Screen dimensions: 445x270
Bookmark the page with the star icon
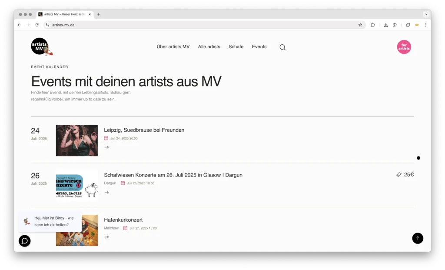click(x=360, y=25)
